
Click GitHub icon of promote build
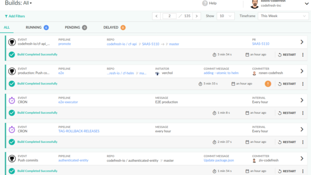coord(12,42)
